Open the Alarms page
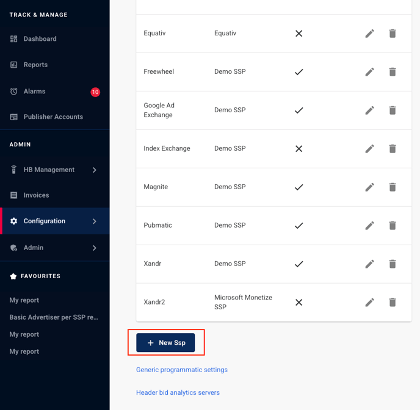Image resolution: width=420 pixels, height=410 pixels. [55, 92]
